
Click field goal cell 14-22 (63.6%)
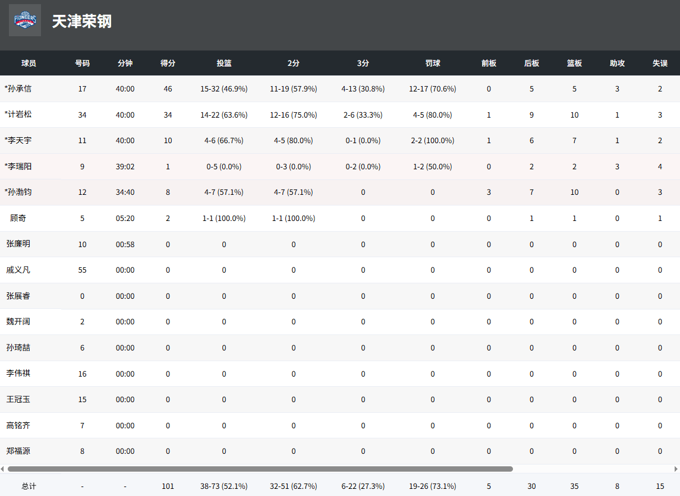[223, 115]
